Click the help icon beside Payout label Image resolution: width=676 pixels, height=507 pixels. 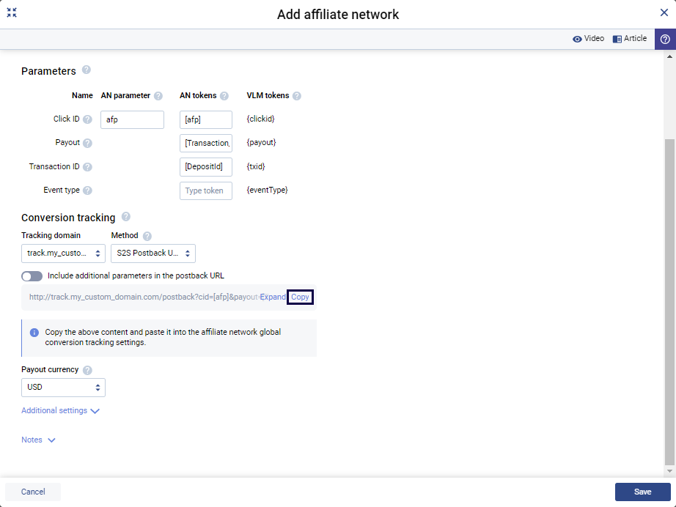pyautogui.click(x=88, y=143)
